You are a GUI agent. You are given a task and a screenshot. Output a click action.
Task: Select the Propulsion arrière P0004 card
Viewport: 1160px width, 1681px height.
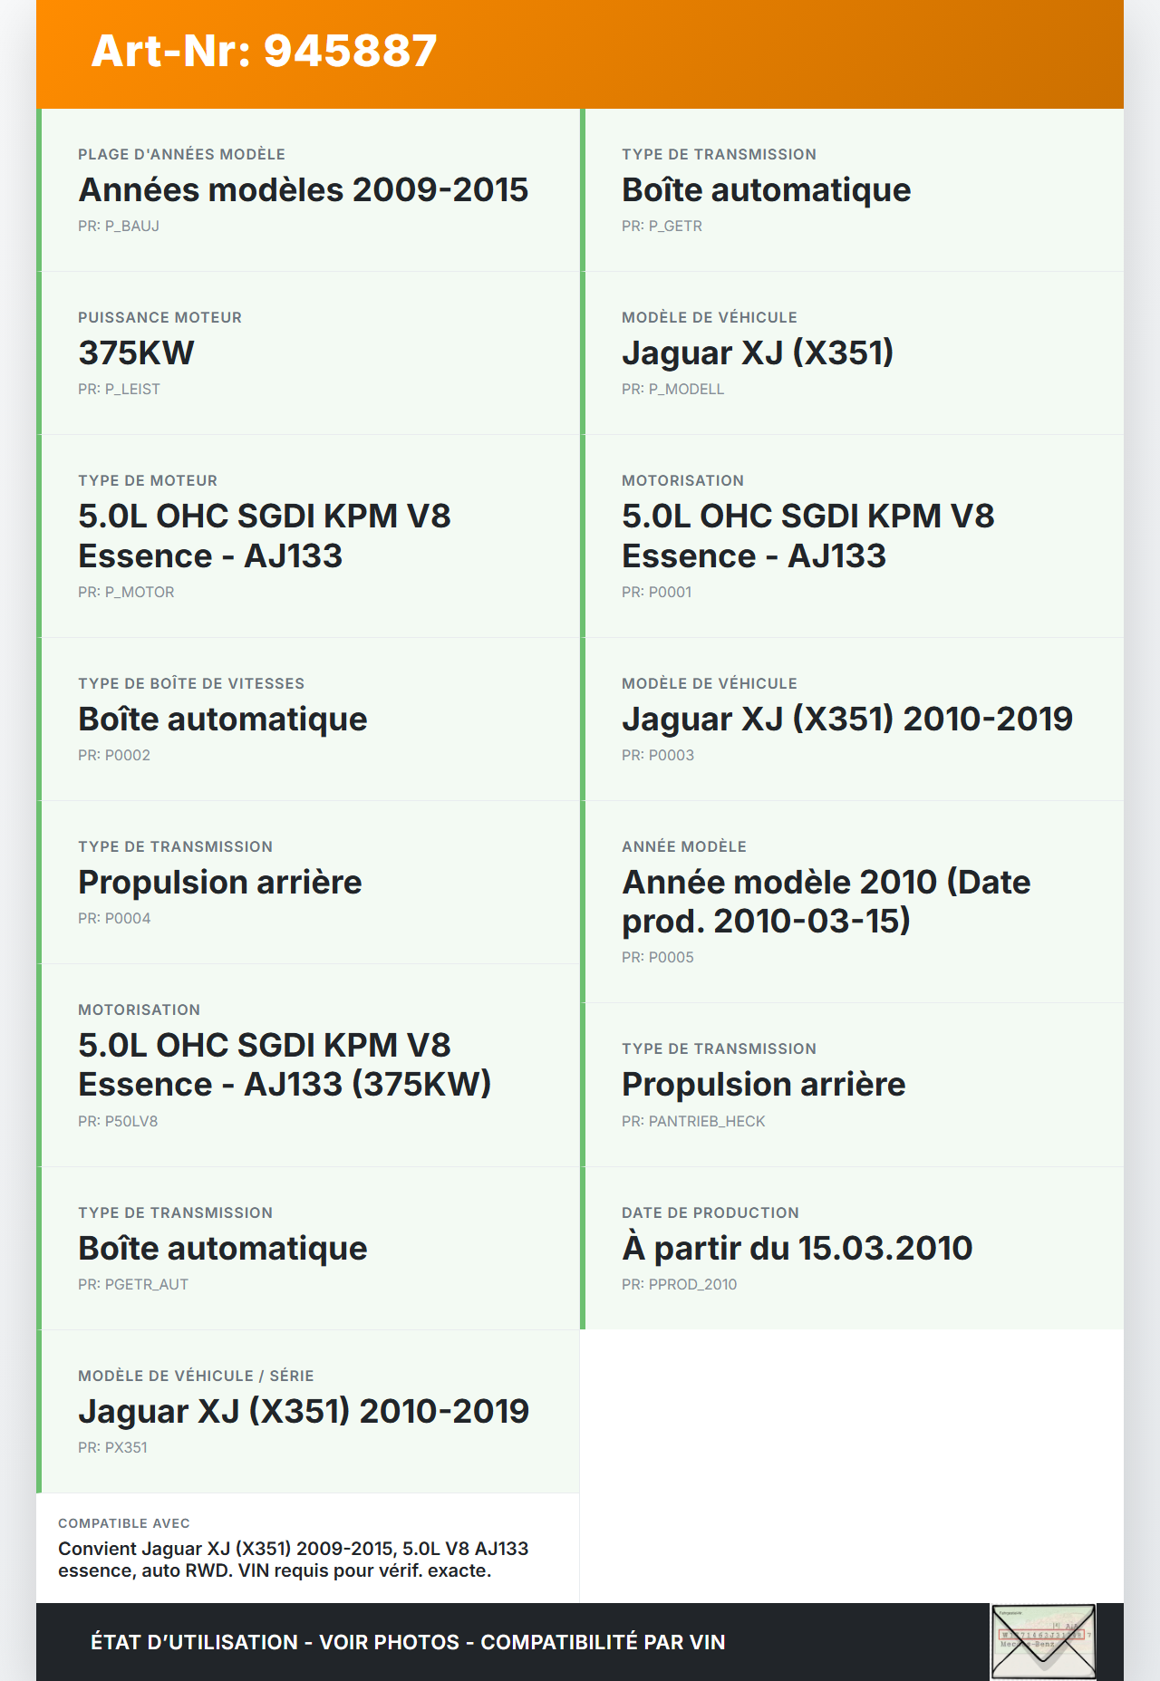click(308, 883)
